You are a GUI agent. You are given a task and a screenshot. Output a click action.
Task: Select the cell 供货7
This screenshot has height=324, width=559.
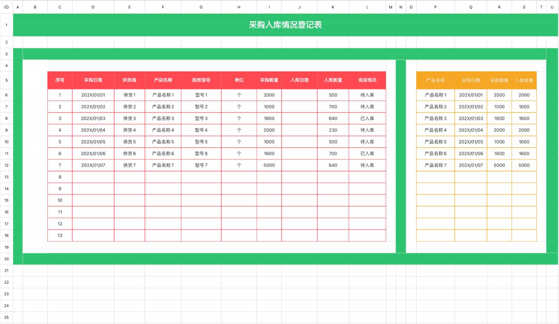130,165
